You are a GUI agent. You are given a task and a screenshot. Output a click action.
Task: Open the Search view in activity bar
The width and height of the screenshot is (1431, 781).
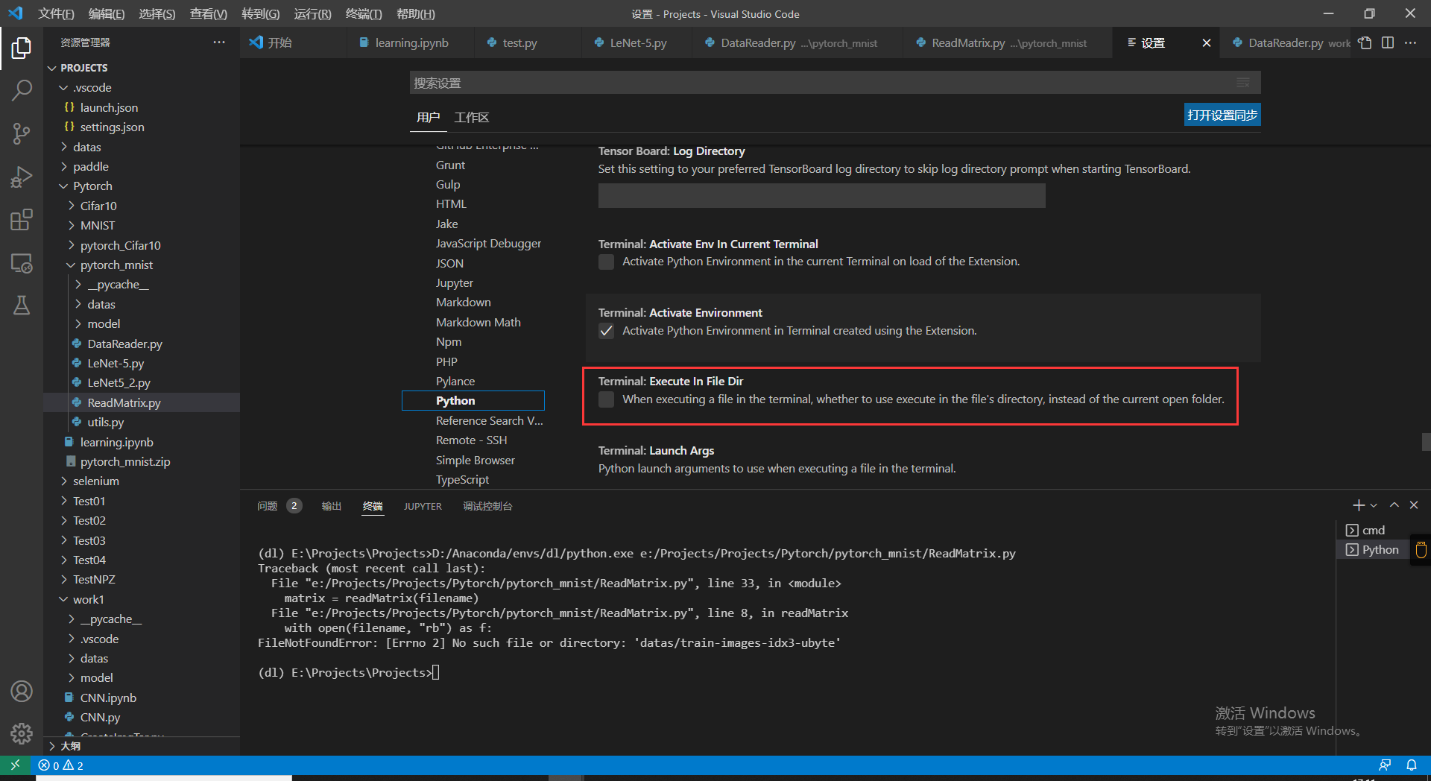(x=22, y=91)
